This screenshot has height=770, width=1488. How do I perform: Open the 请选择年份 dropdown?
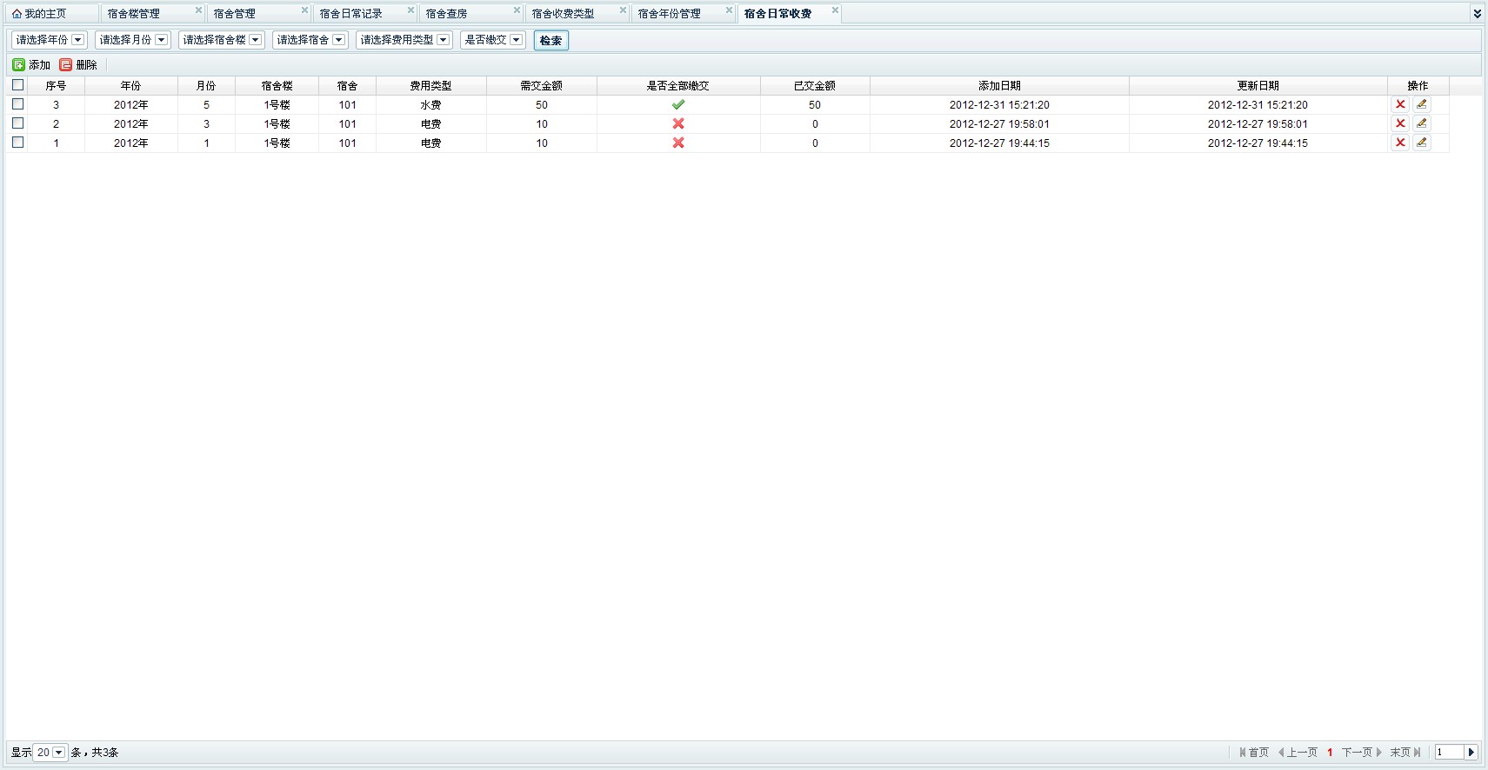78,40
